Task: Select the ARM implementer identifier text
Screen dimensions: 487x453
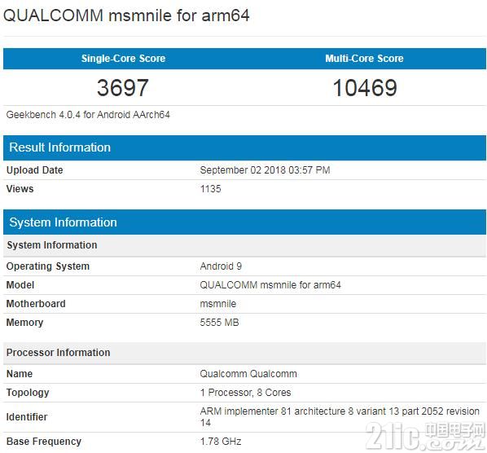Action: click(340, 417)
